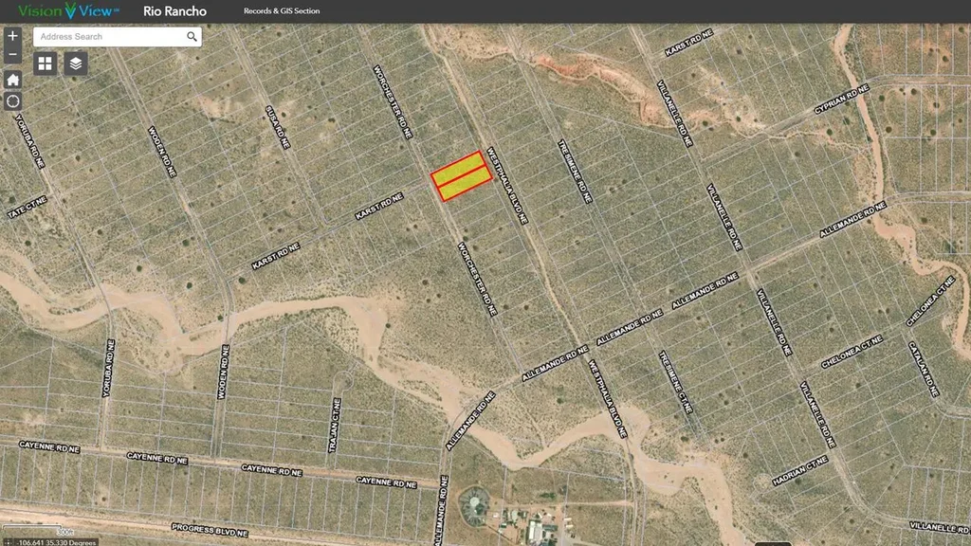Viewport: 971px width, 546px height.
Task: Click the Progress Blvd NE road label
Action: click(209, 528)
